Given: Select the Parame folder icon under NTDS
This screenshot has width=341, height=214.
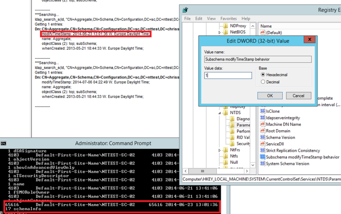Looking at the screenshot, I should click(232, 125).
